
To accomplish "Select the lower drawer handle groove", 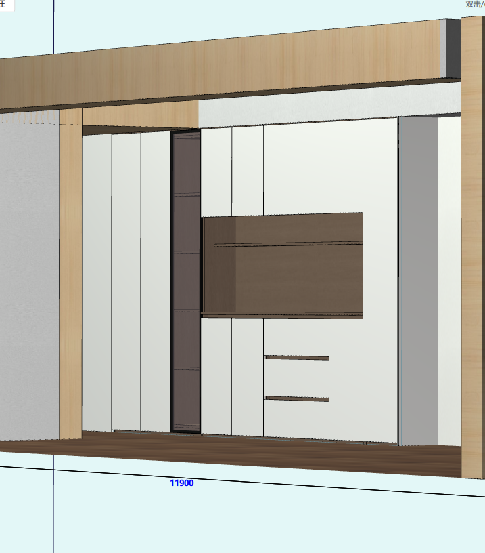I will coord(296,398).
